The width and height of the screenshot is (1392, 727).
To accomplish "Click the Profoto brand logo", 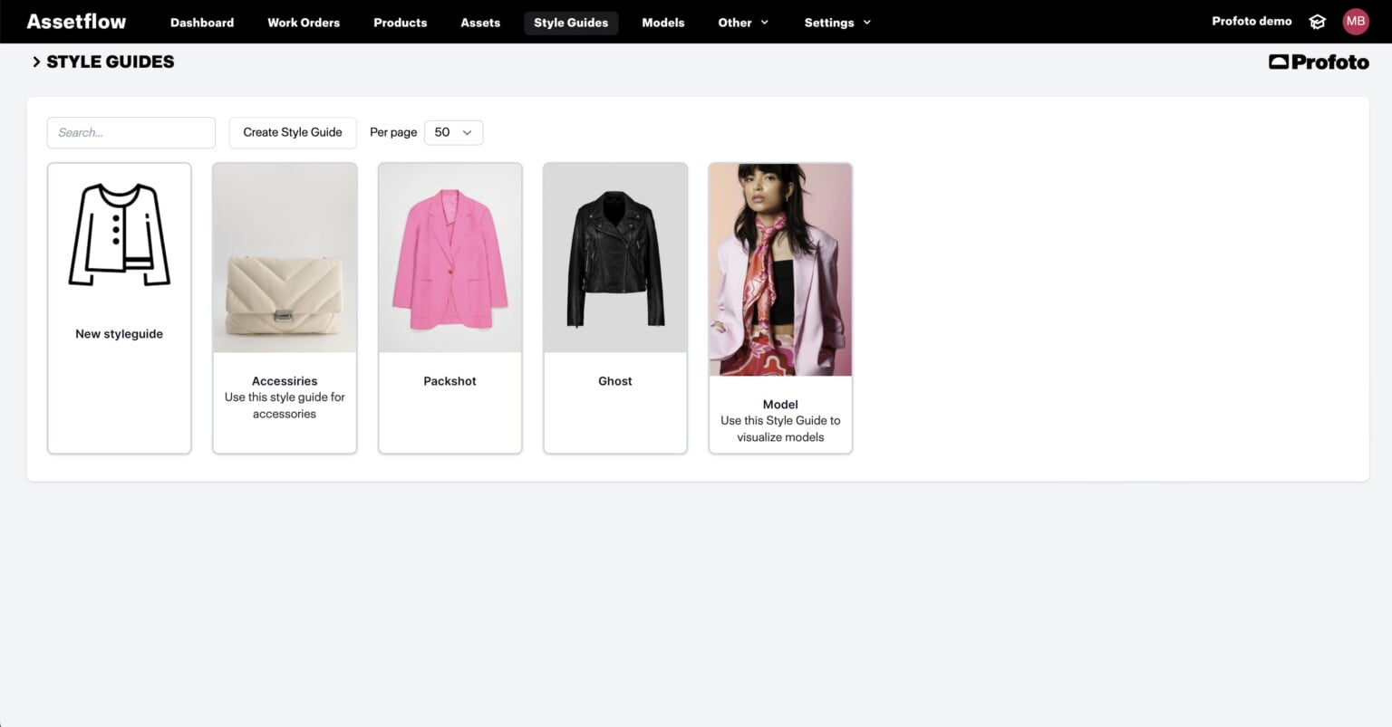I will (1319, 62).
